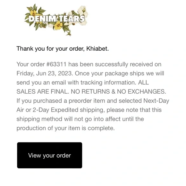
Task: Select the word DENIM in the logo
Action: click(42, 19)
